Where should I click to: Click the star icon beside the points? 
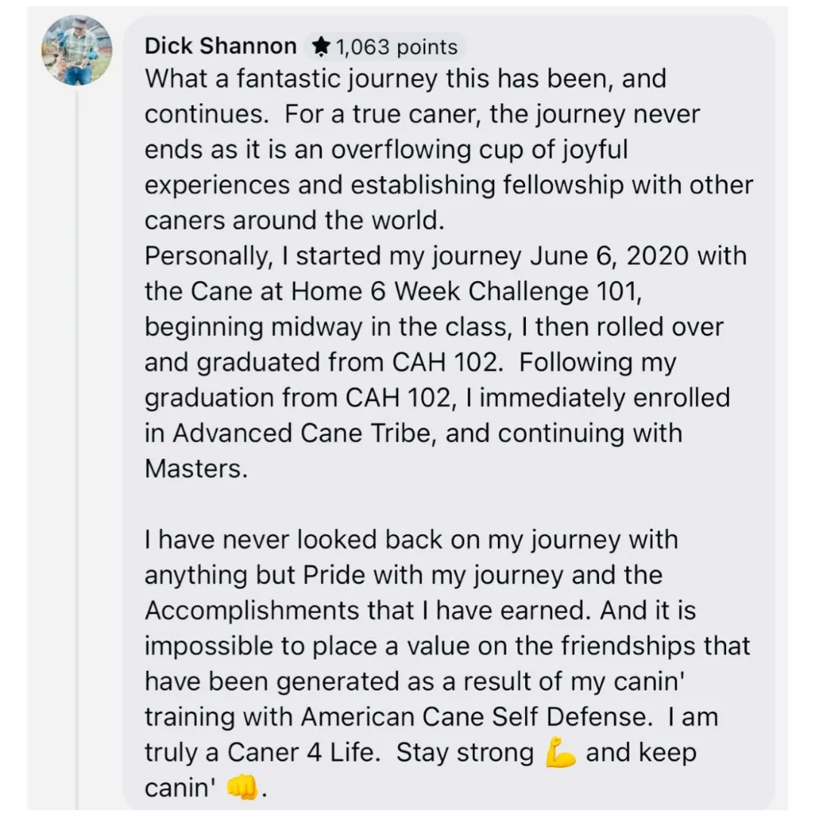click(320, 47)
